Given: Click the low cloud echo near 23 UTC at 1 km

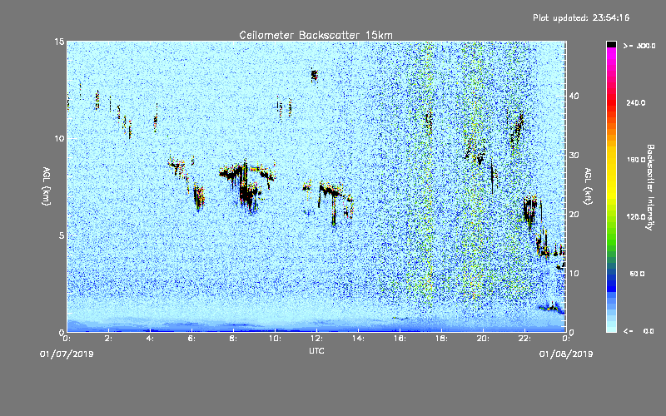Looking at the screenshot, I should 551,308.
